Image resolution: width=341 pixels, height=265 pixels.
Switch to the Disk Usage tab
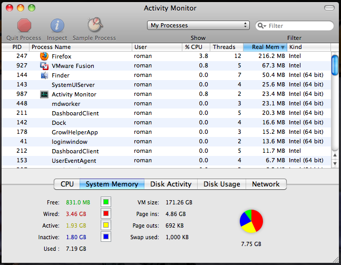click(x=221, y=184)
